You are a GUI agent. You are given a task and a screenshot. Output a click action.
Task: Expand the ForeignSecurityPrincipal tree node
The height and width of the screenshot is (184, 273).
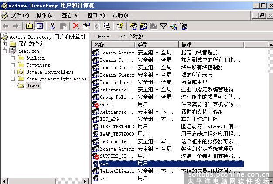point(13,79)
